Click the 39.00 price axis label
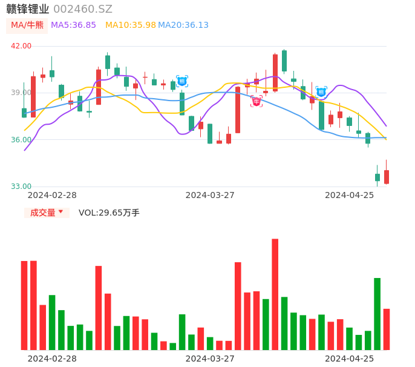 click(21, 93)
